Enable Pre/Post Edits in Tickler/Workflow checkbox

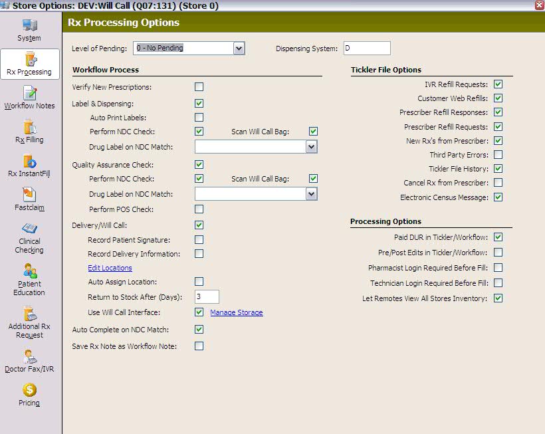(498, 253)
